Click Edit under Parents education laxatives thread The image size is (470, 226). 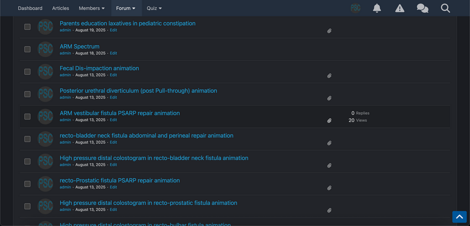(113, 30)
